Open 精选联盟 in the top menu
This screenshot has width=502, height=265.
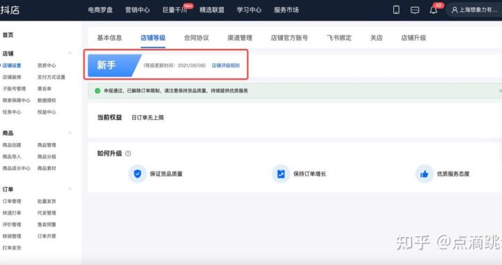tap(212, 10)
